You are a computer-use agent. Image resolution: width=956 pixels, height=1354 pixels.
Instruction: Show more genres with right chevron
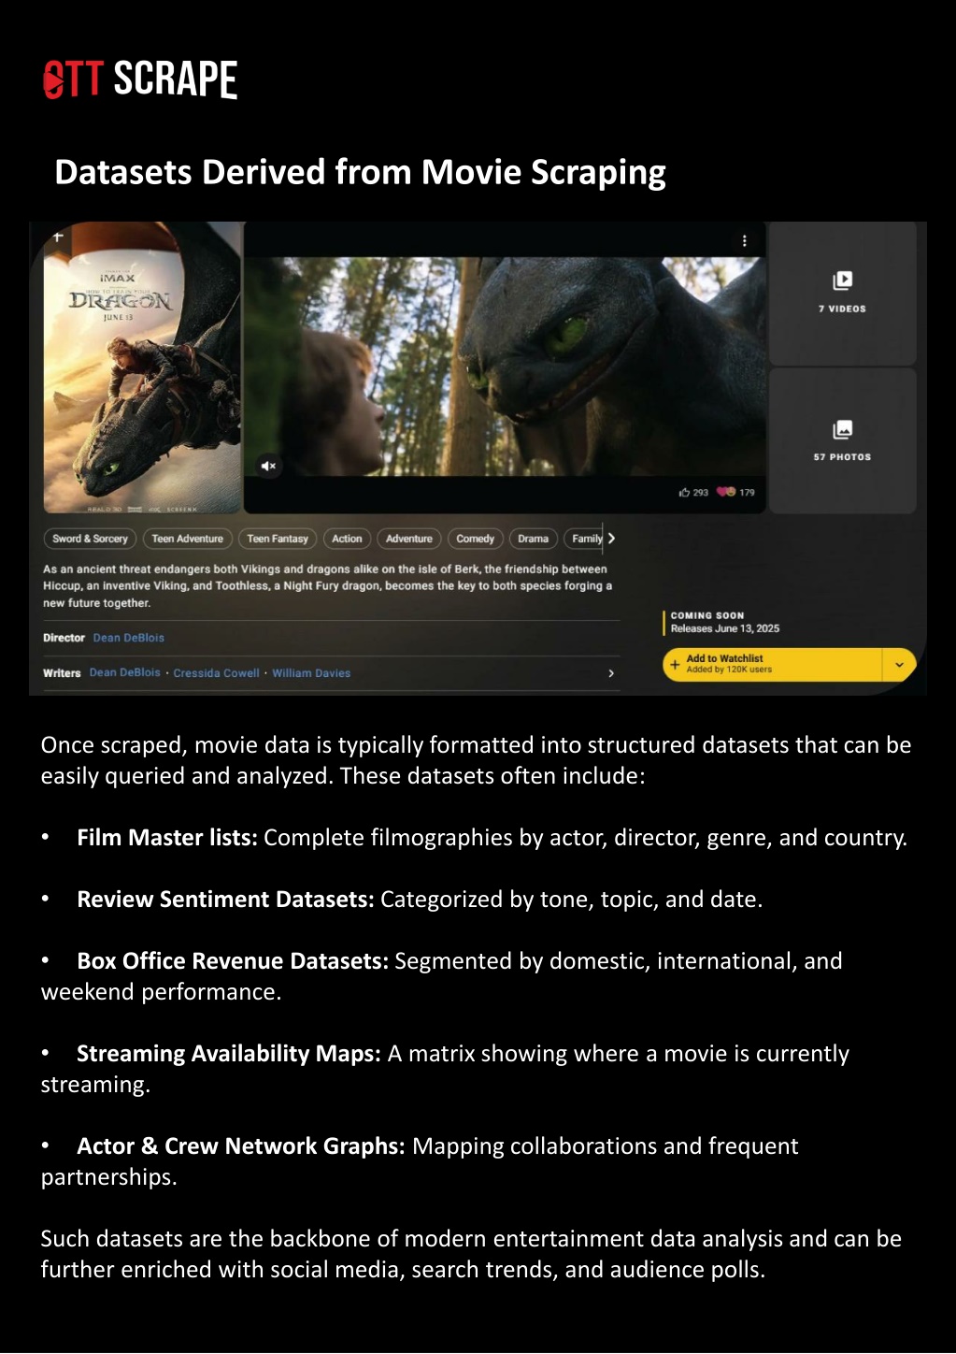coord(611,539)
